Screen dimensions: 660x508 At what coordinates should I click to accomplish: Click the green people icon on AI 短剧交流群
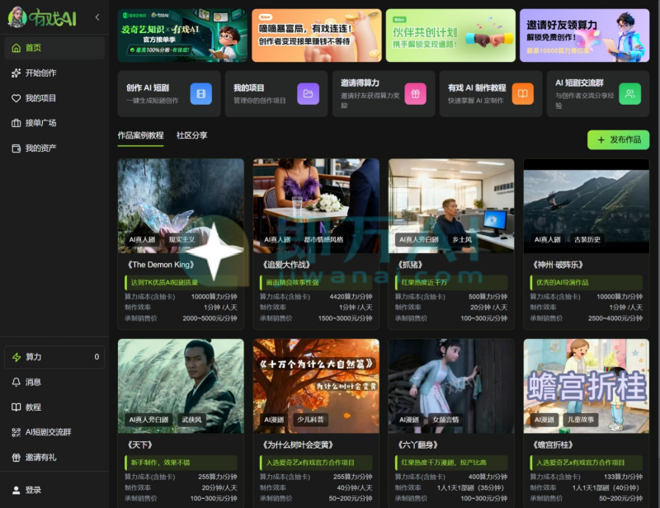point(629,93)
